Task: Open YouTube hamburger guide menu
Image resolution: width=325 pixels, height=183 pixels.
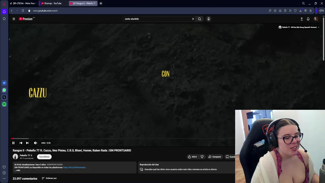Action: point(14,19)
